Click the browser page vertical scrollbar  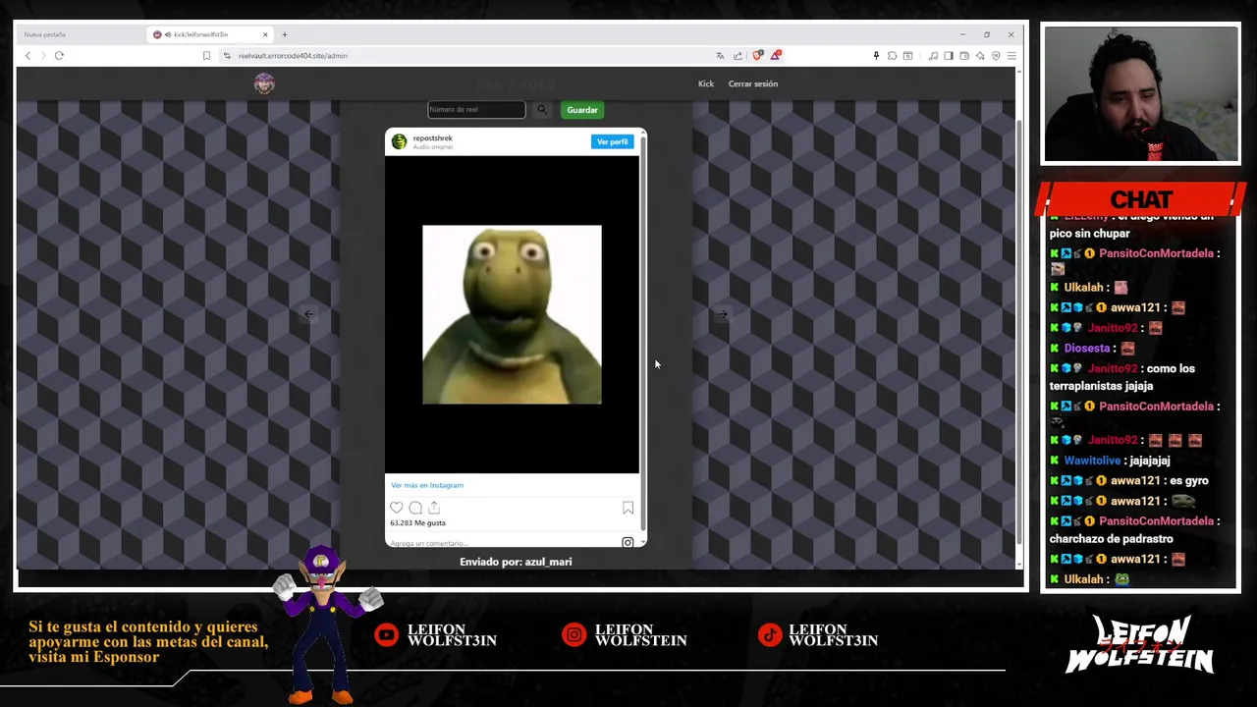click(x=1019, y=334)
